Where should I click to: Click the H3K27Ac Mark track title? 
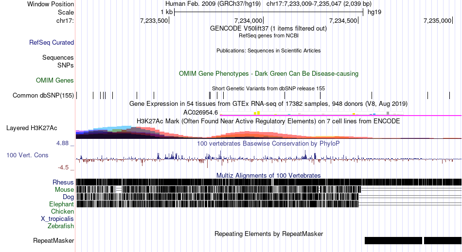pos(268,121)
